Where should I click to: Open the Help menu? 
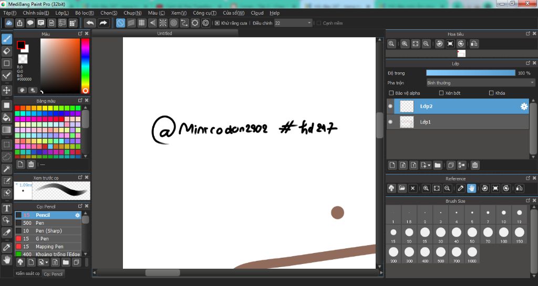tap(274, 13)
